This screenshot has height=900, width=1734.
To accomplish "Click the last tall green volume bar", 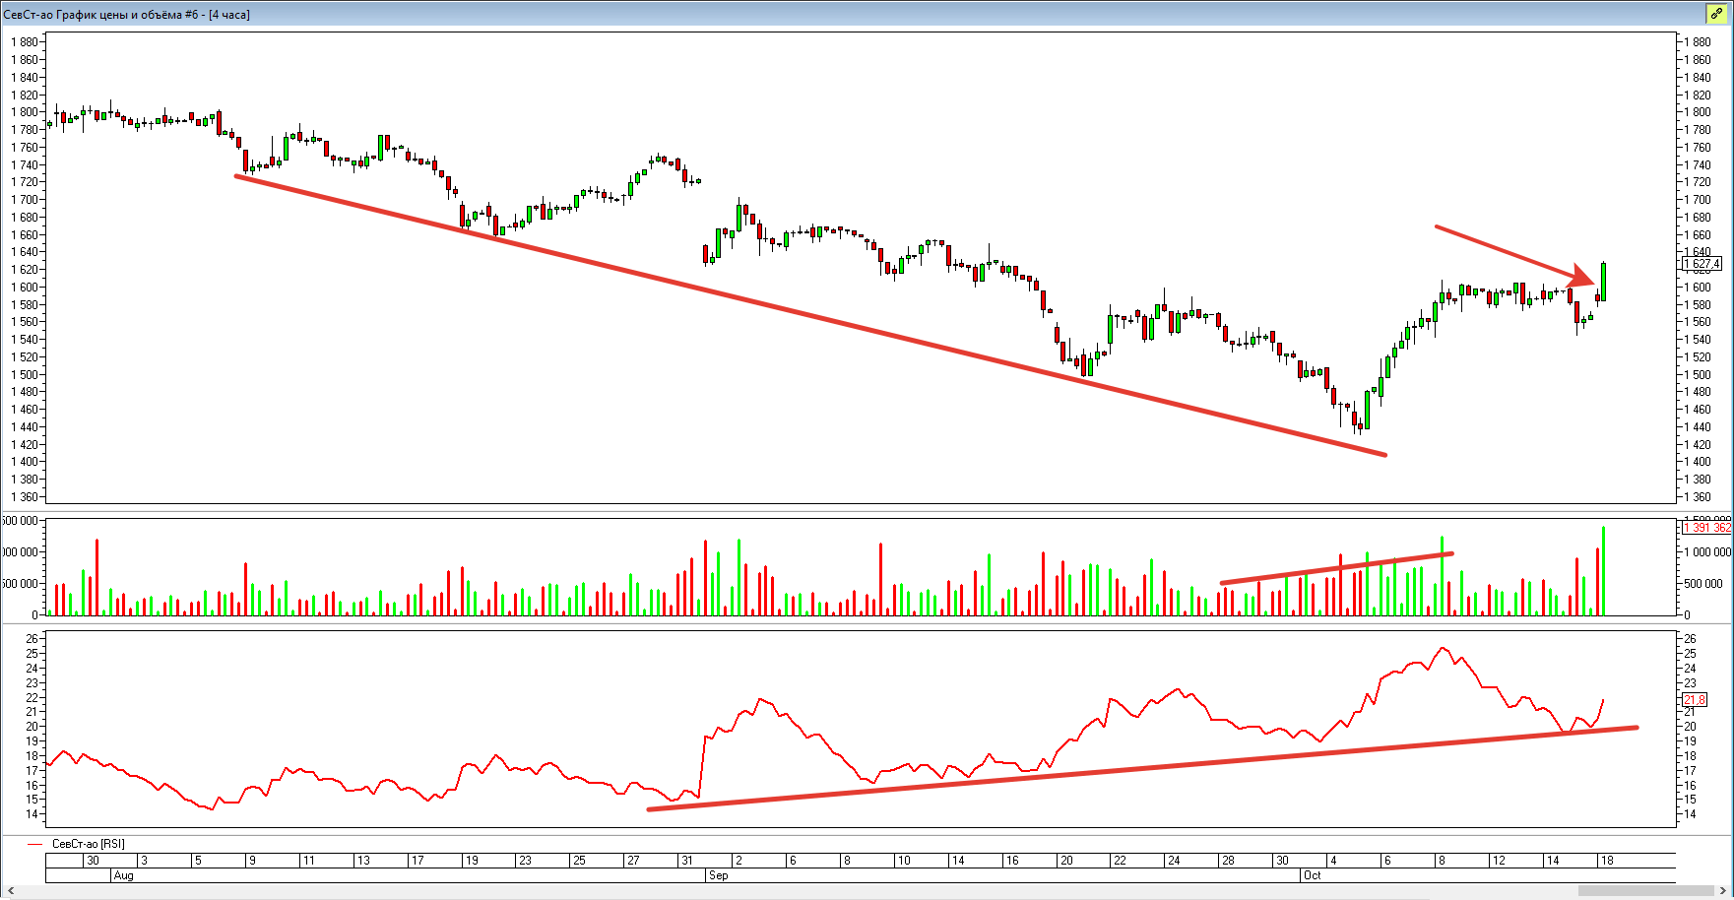I will (x=1603, y=571).
